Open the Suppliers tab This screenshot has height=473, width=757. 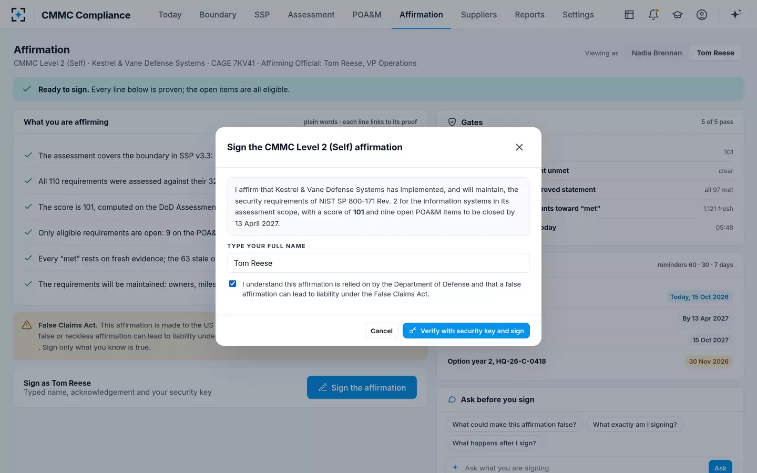click(x=479, y=15)
